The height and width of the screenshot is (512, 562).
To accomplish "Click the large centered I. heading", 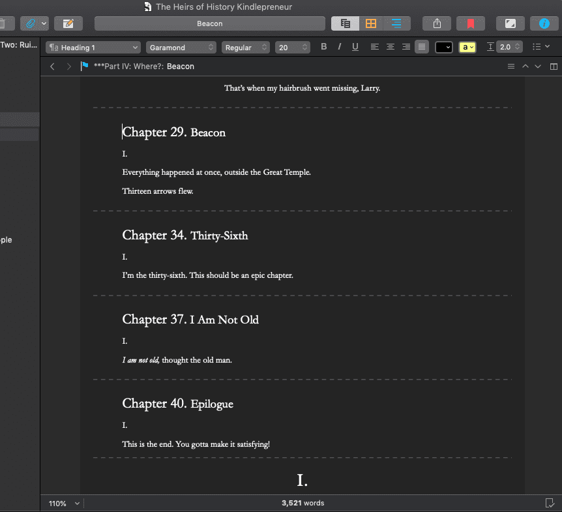I will (302, 481).
